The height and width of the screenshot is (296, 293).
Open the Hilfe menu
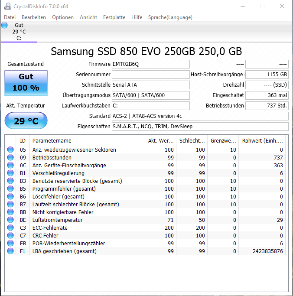(x=137, y=17)
